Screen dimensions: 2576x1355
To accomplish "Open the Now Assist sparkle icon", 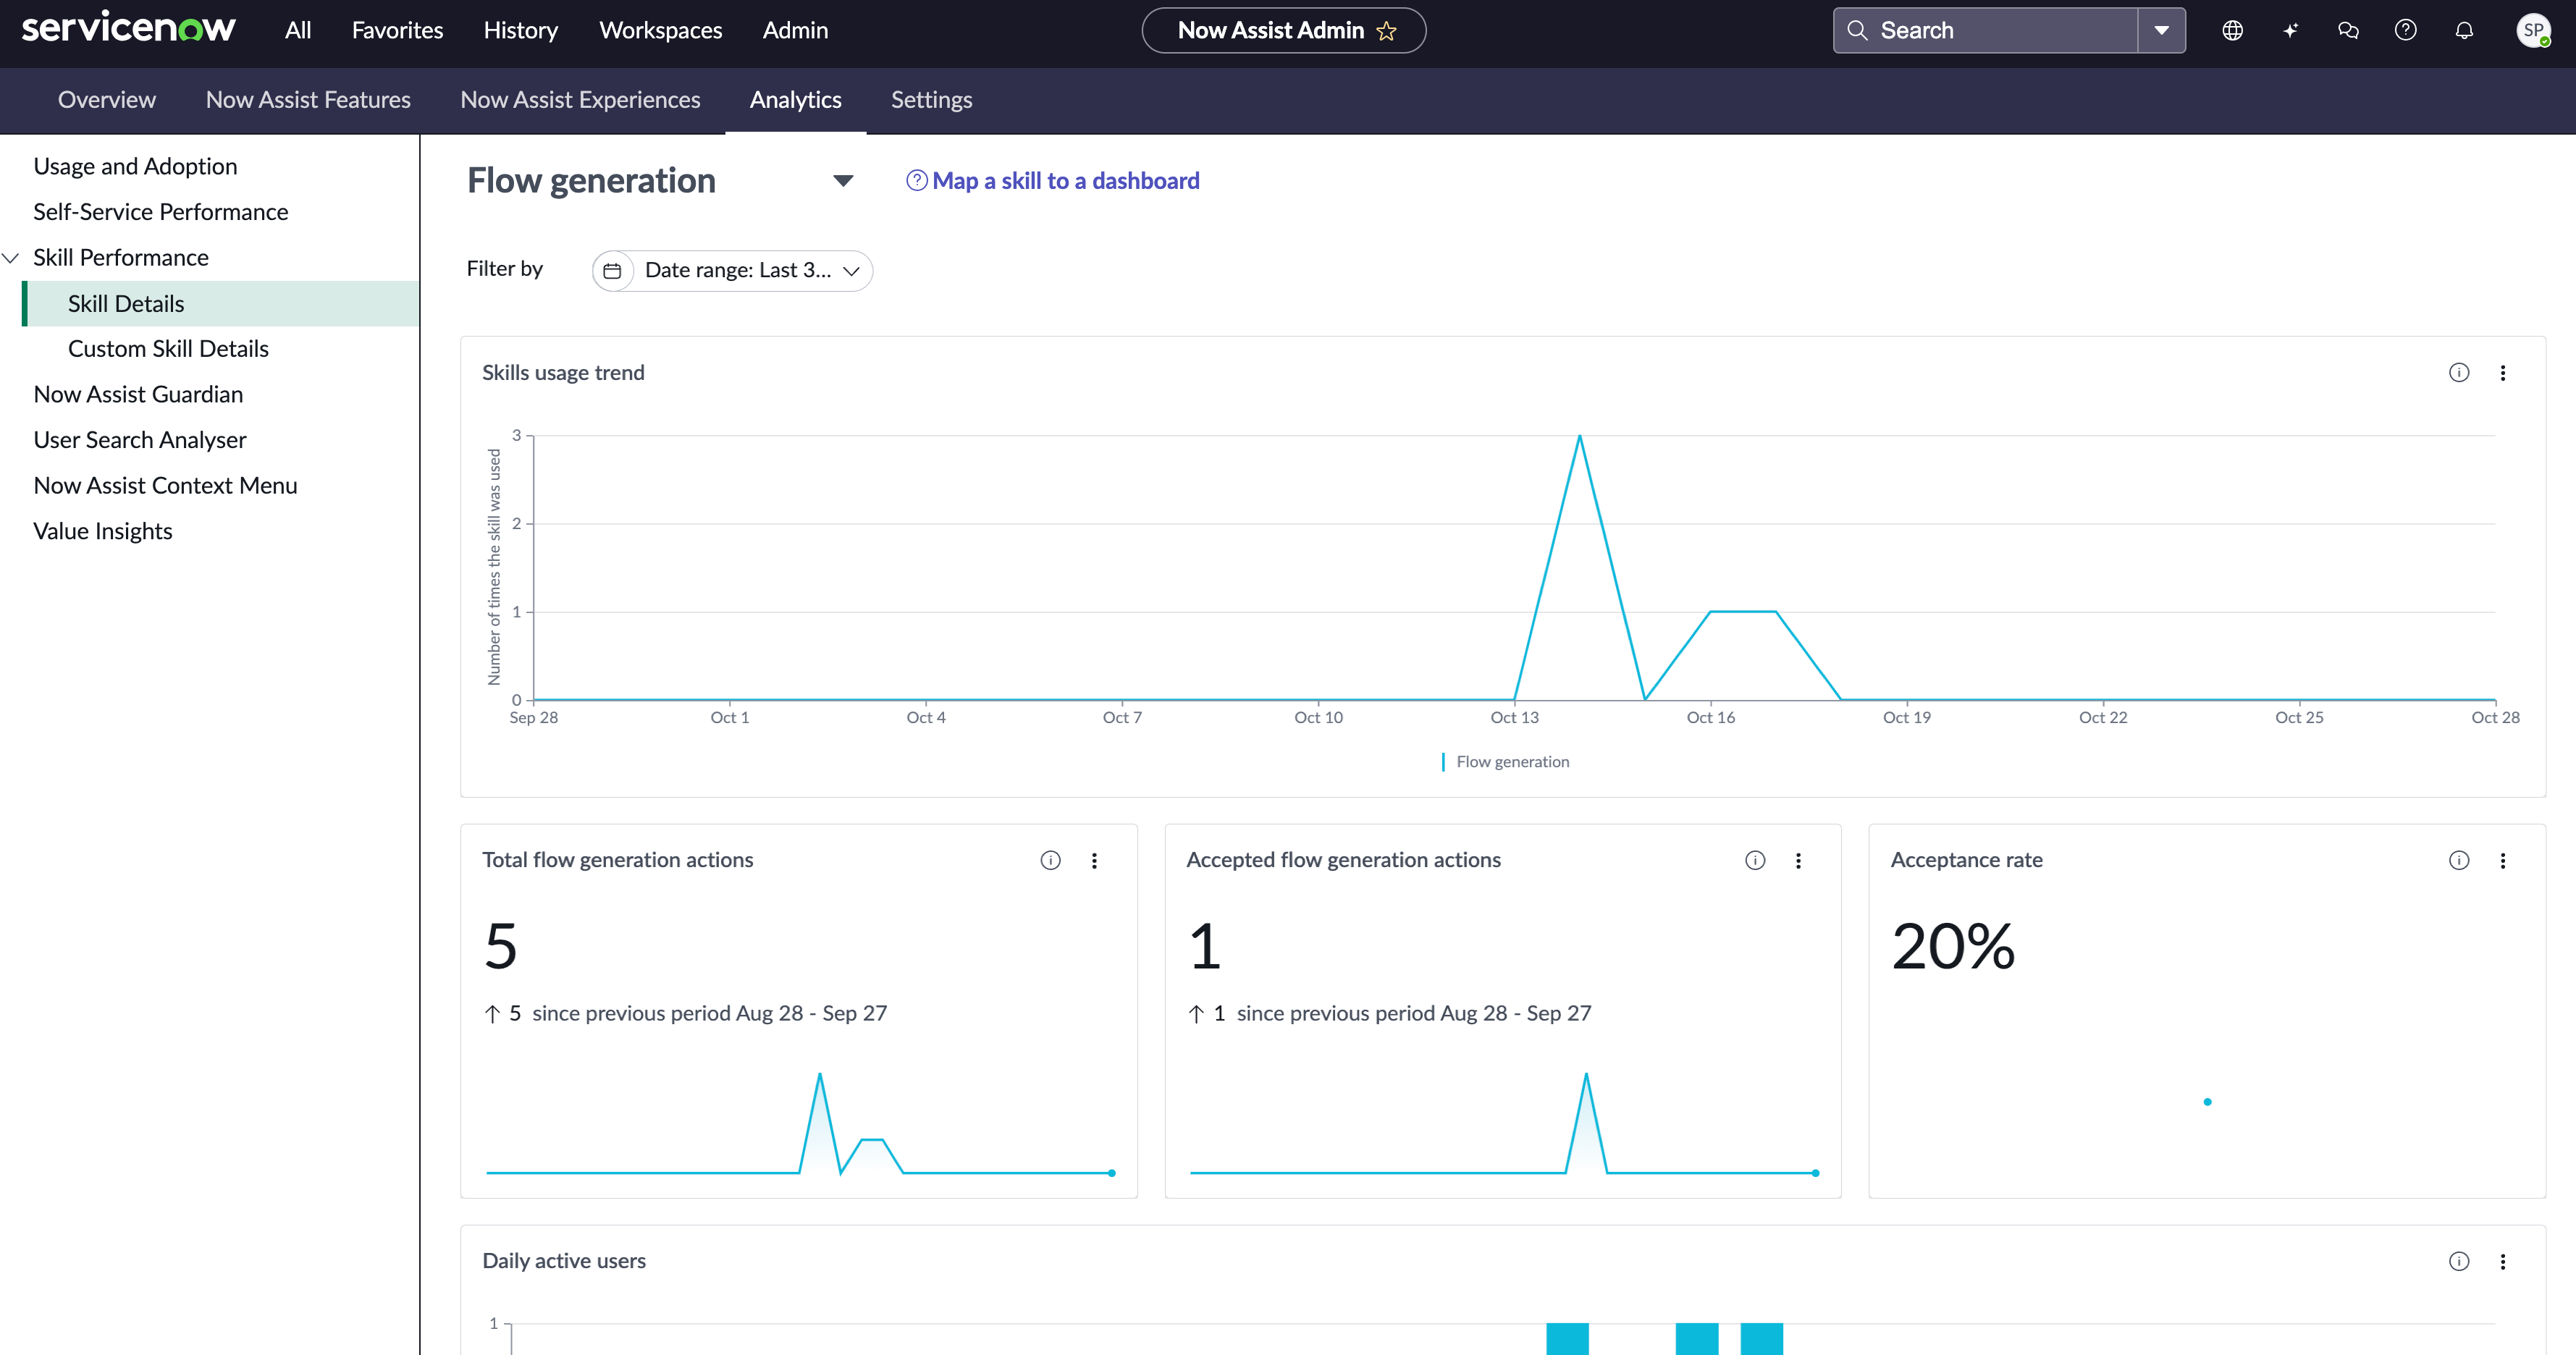I will coord(2290,30).
